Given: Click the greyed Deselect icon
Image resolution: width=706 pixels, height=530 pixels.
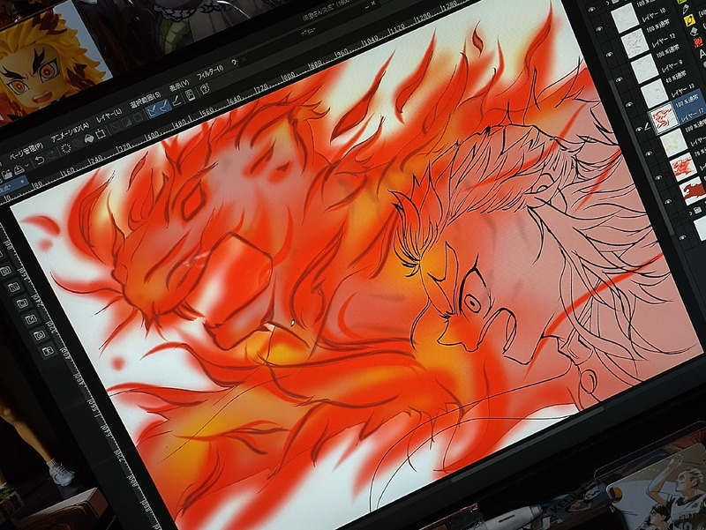Looking at the screenshot, I should tap(115, 128).
